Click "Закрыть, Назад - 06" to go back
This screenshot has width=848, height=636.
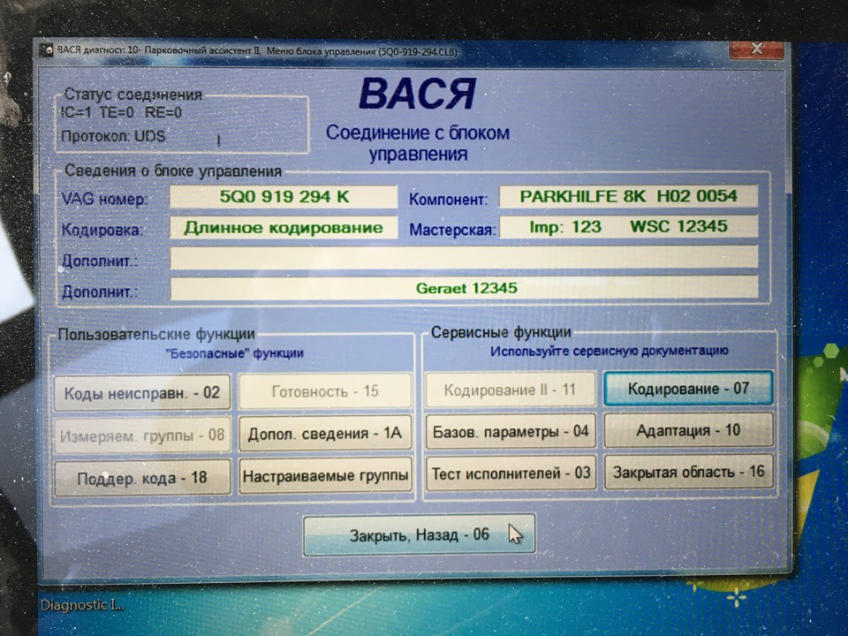coord(419,535)
